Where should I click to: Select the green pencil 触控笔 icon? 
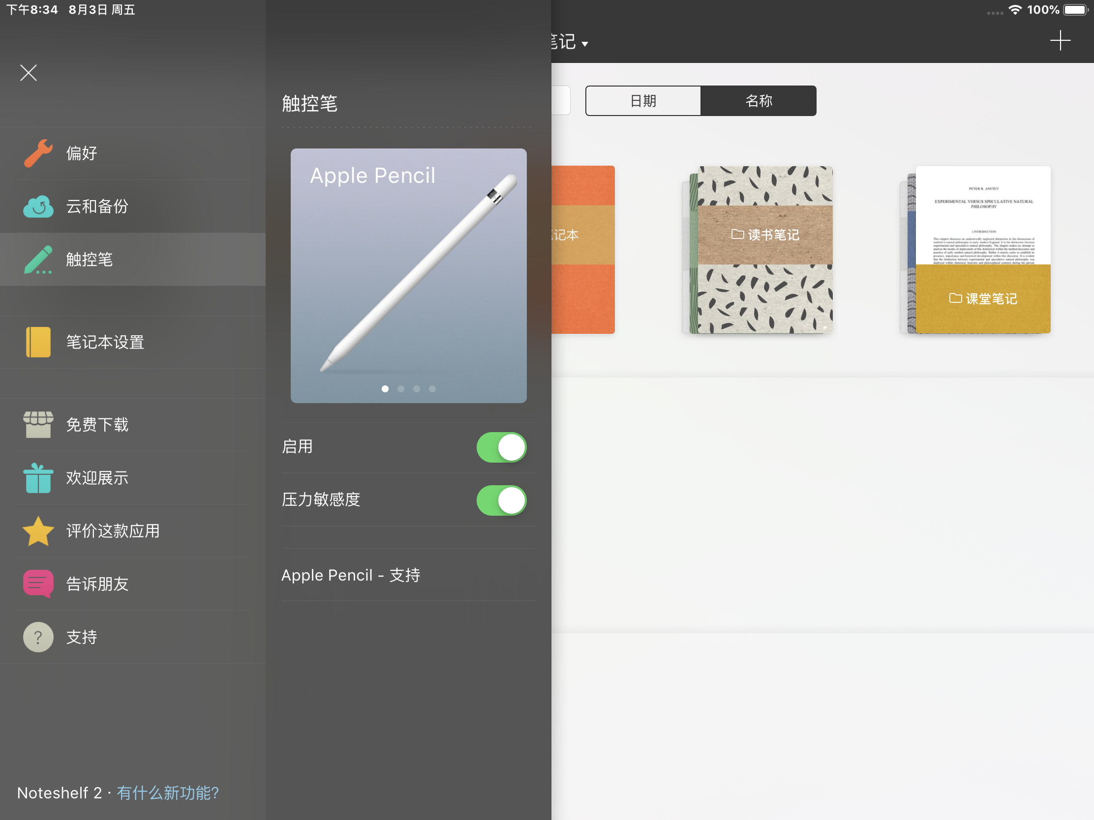[x=38, y=260]
